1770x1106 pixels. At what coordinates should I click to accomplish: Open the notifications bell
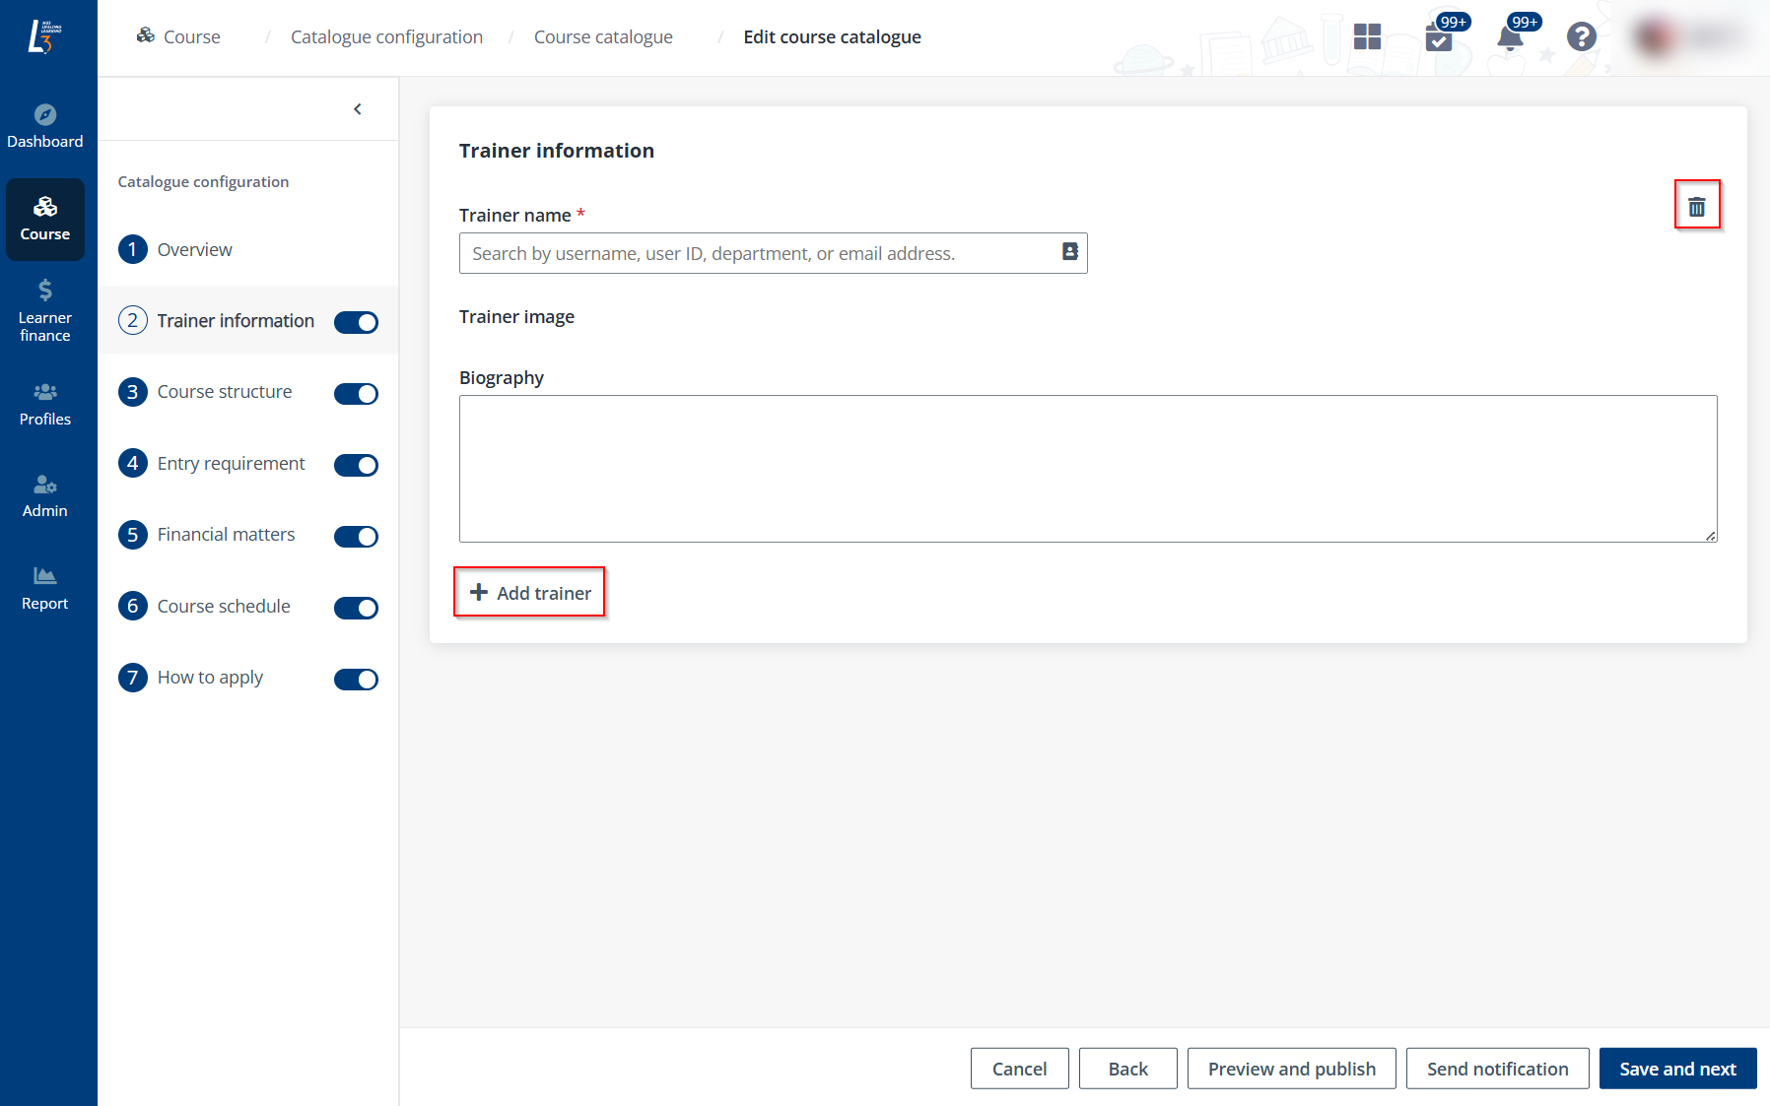1508,39
